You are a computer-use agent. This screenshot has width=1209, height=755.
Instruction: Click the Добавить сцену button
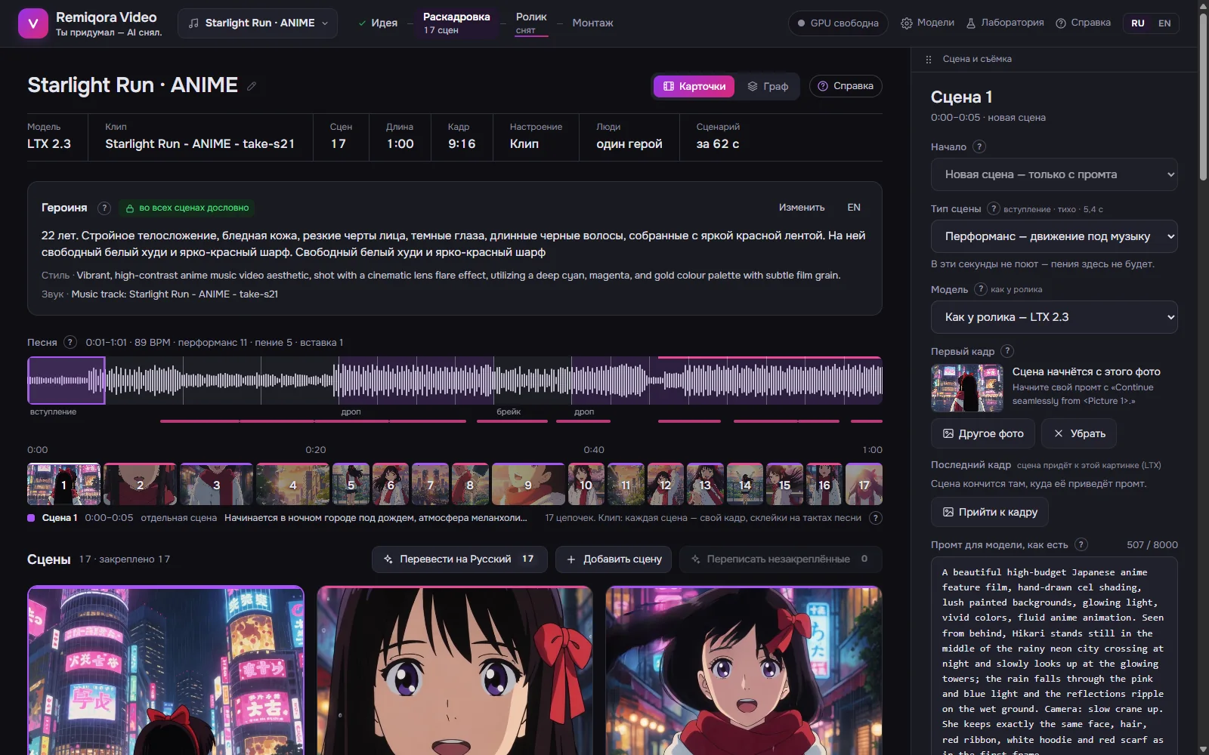click(x=614, y=559)
